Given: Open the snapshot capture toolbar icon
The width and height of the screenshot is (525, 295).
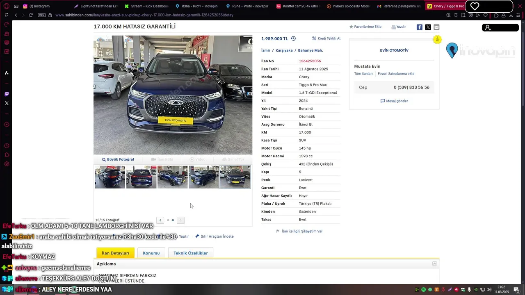Looking at the screenshot, I should coord(463,15).
